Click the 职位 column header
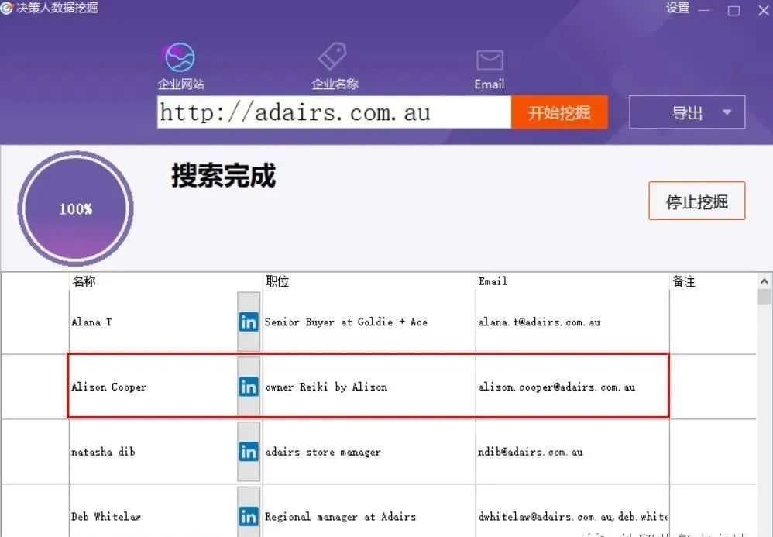 point(277,281)
